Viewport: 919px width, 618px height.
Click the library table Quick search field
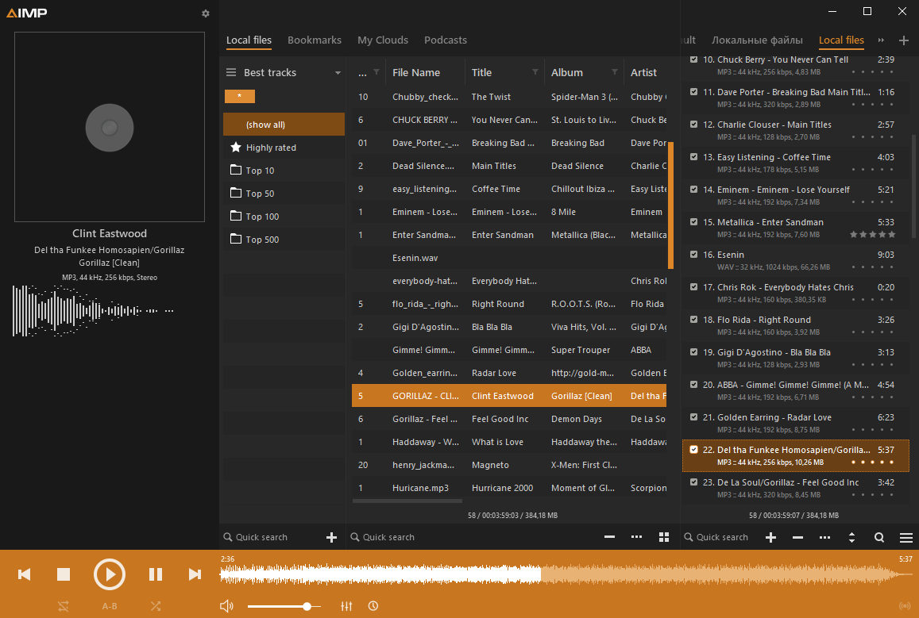pyautogui.click(x=469, y=536)
